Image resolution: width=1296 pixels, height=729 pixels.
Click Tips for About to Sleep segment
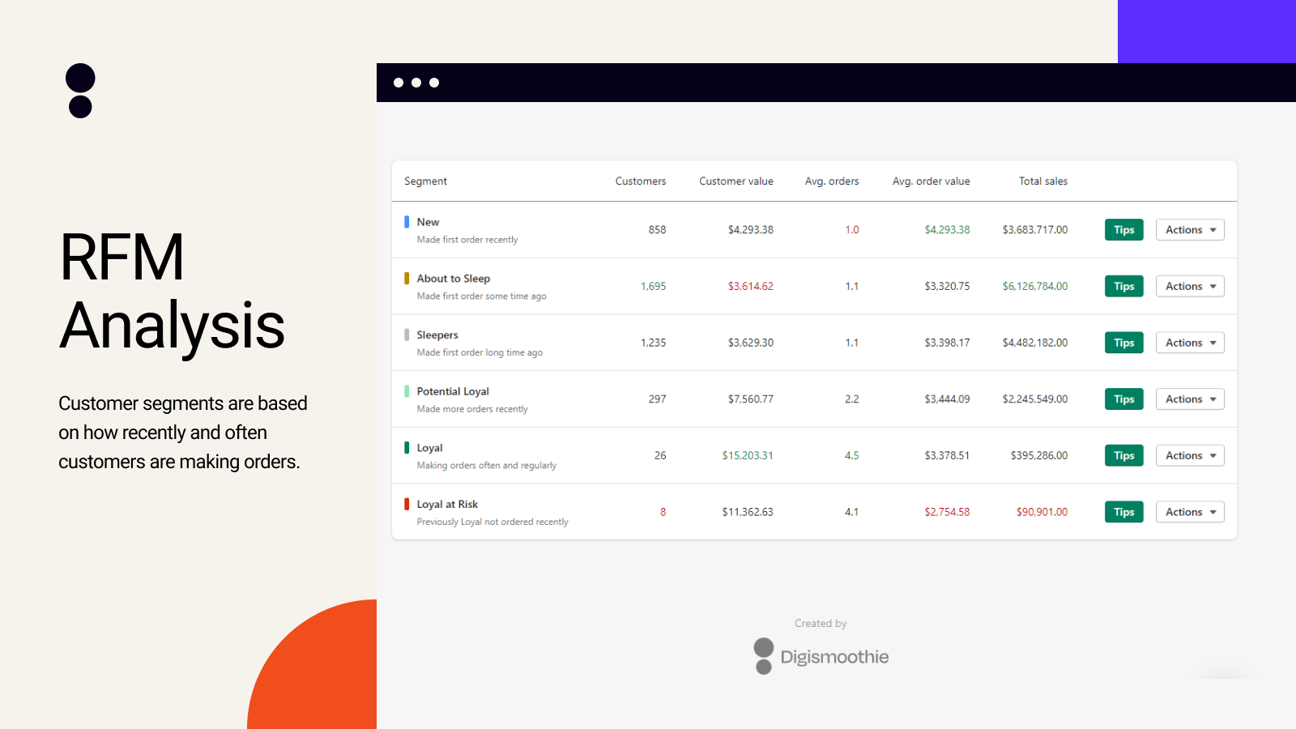[1123, 286]
